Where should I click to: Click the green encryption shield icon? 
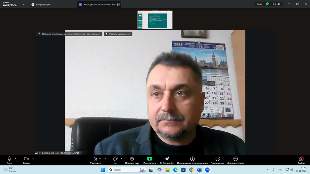[267, 4]
